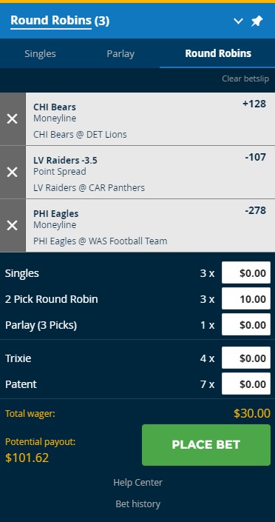Click the Parlay (3 Picks) wager field
Screen dimensions: 275x522
246,324
